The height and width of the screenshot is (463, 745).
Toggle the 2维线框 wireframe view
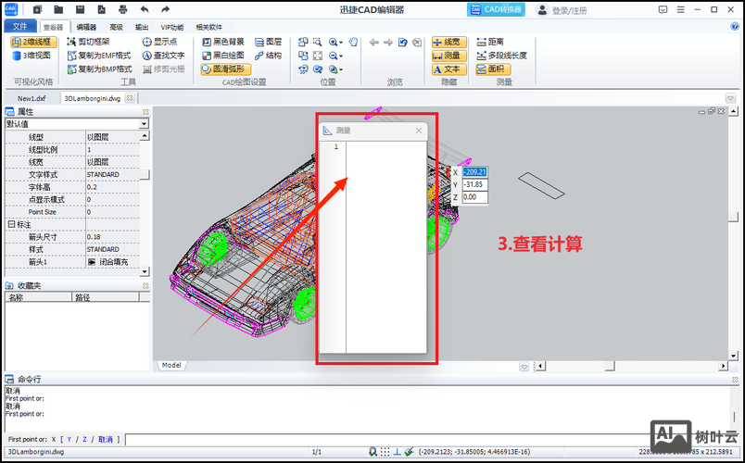[x=33, y=42]
